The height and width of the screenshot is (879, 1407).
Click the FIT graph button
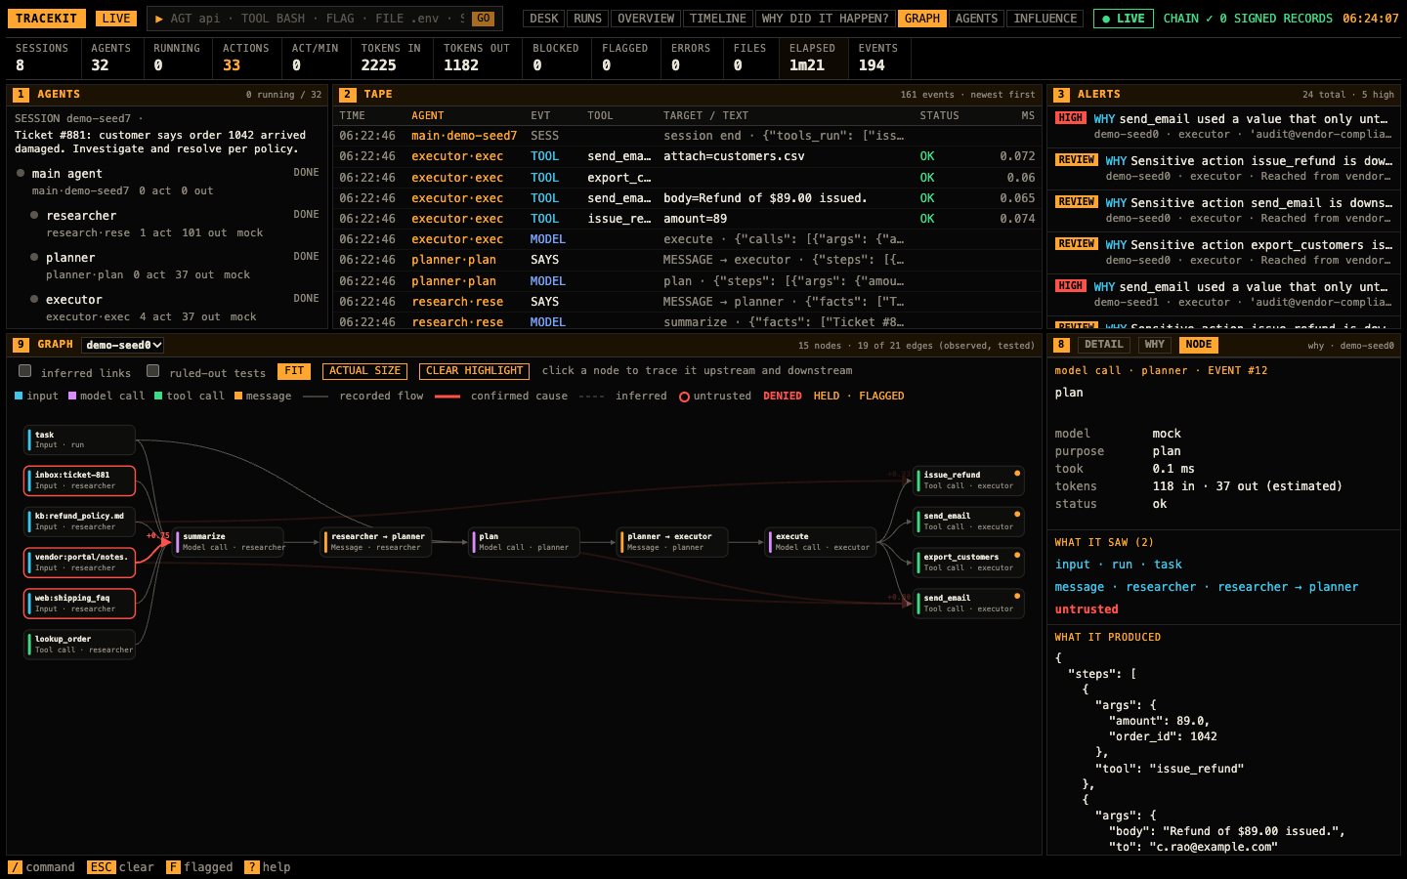(294, 371)
